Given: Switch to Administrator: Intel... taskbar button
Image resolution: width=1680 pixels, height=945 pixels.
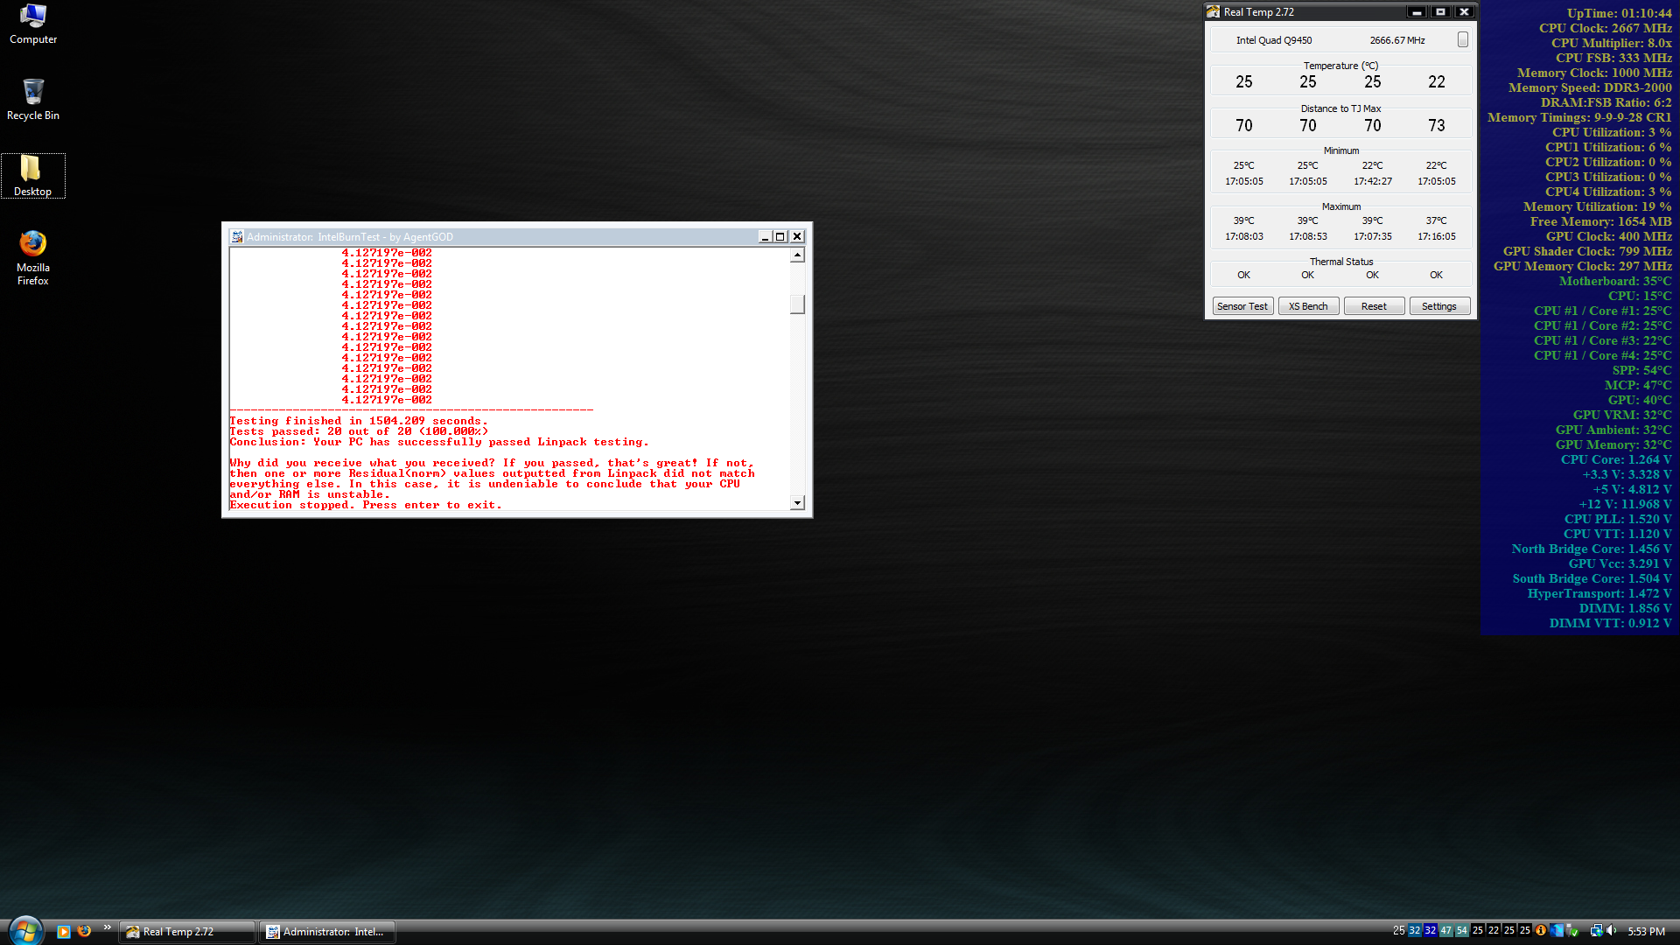Looking at the screenshot, I should coord(327,932).
